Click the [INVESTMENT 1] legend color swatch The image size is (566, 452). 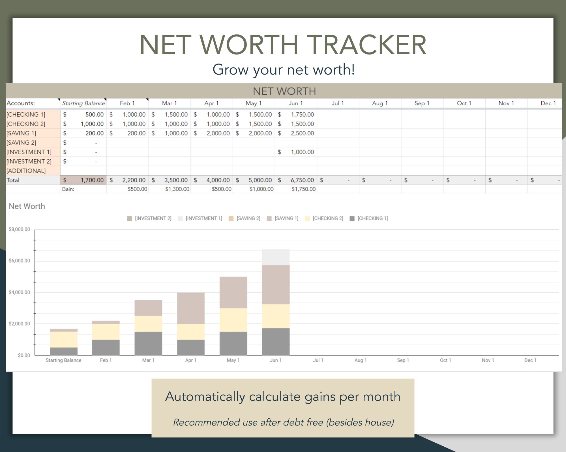(180, 219)
